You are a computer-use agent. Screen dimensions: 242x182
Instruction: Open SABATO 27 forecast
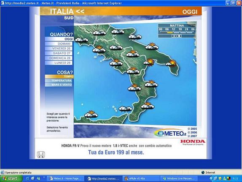pos(59,53)
